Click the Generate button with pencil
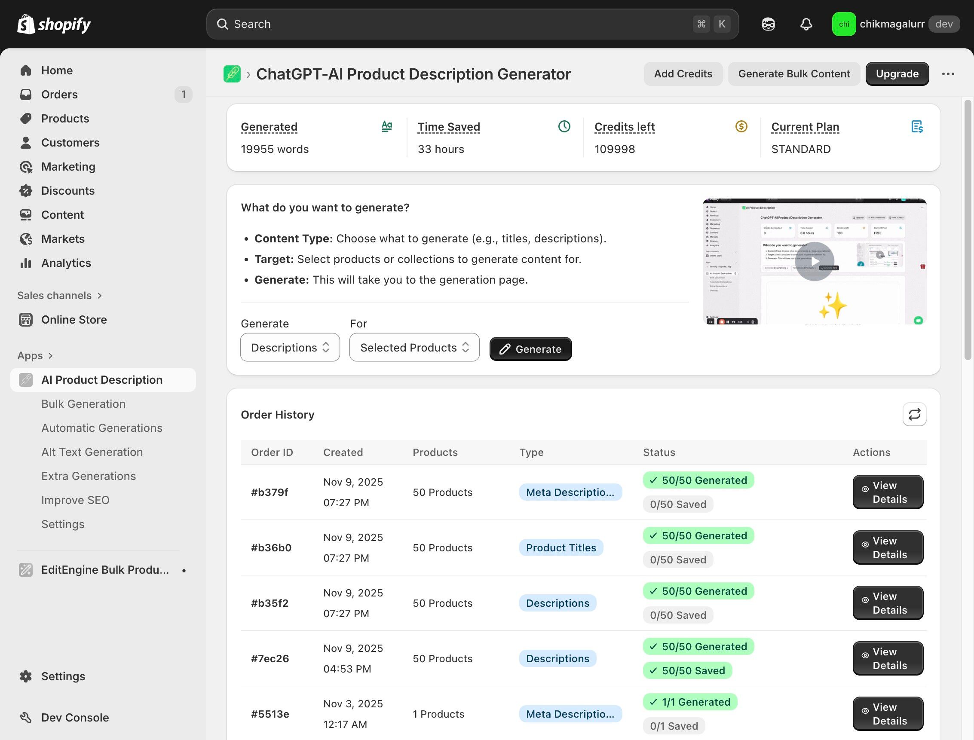 [x=530, y=349]
